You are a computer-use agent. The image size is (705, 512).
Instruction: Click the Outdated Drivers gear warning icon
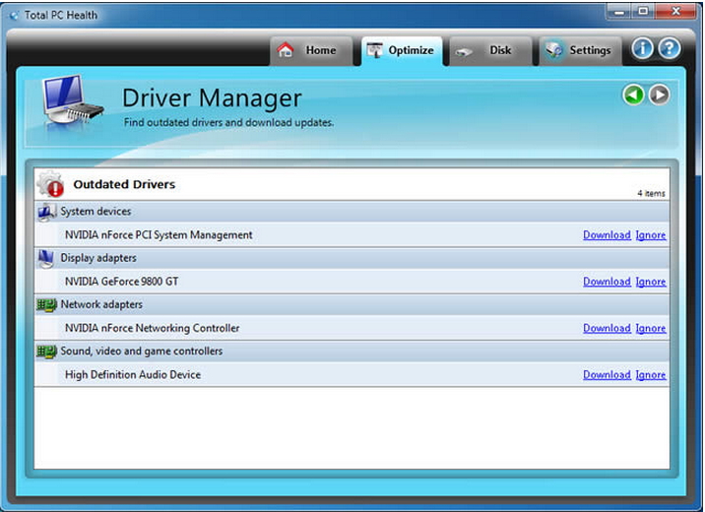coord(50,184)
